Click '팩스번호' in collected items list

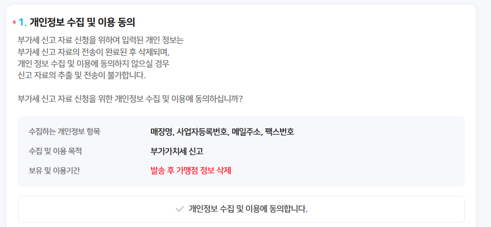(279, 132)
